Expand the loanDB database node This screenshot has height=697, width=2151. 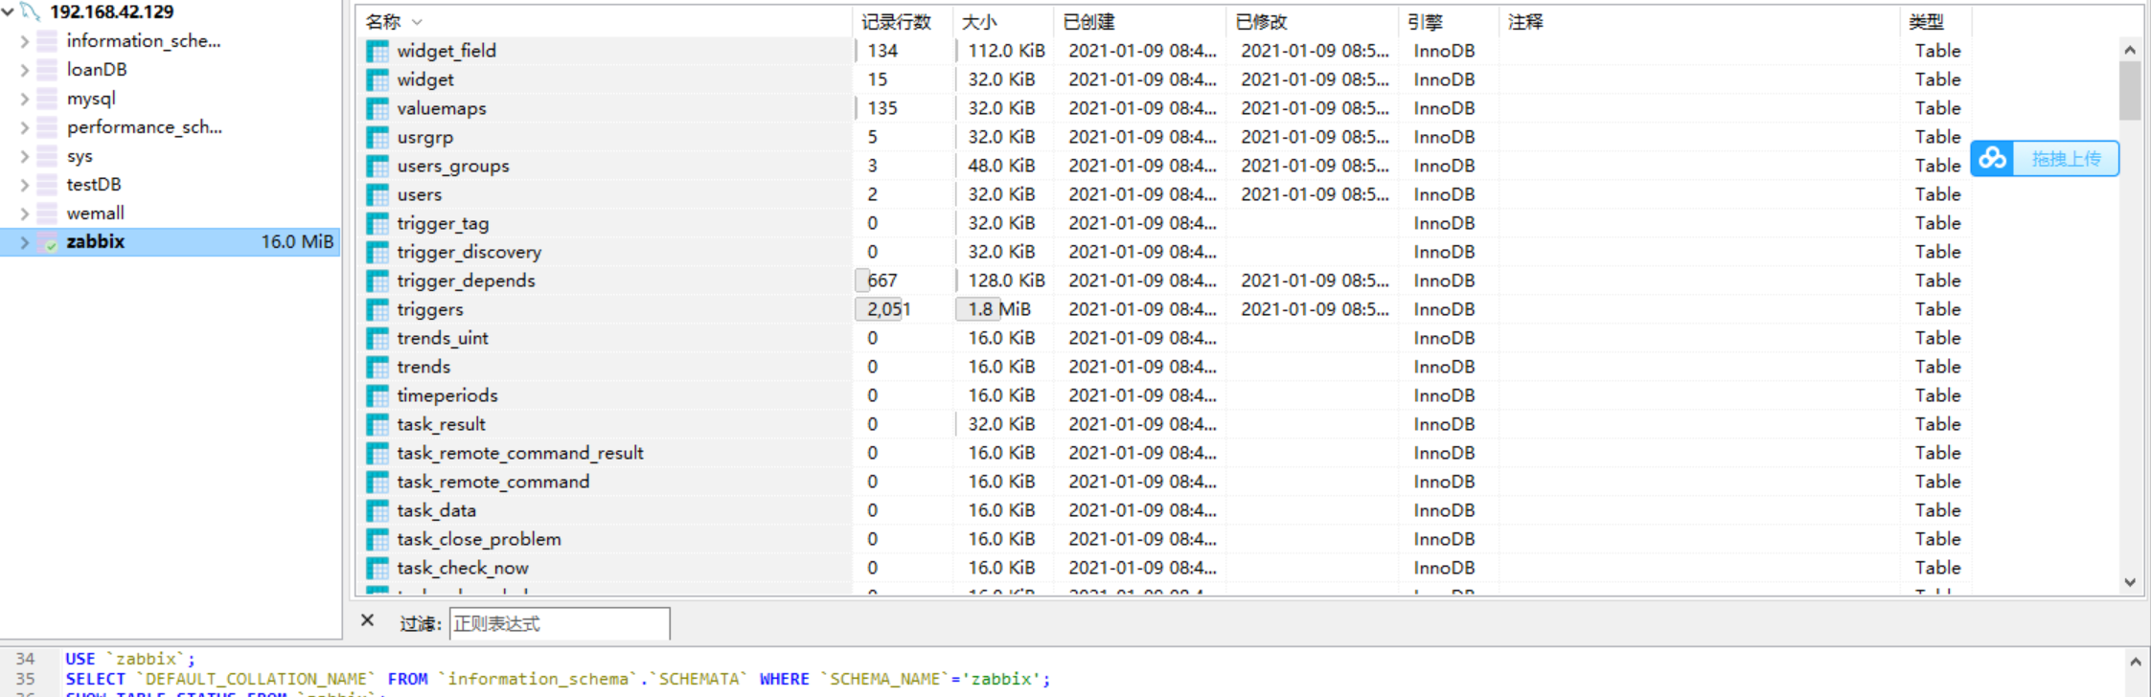tap(24, 70)
